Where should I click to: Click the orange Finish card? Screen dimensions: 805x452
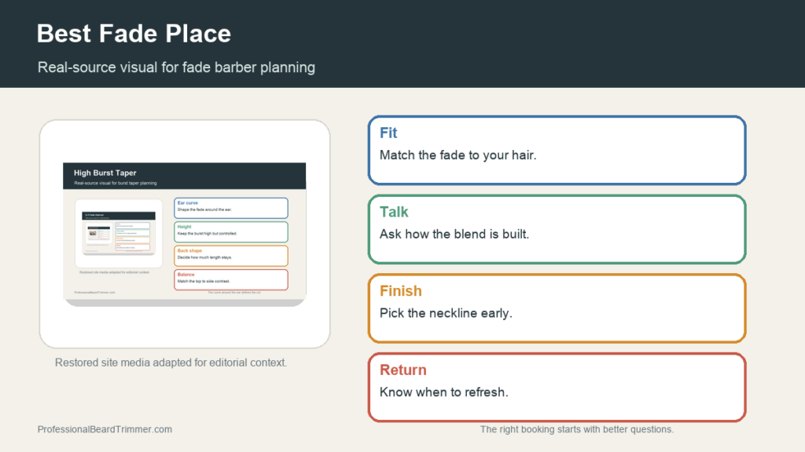click(557, 308)
